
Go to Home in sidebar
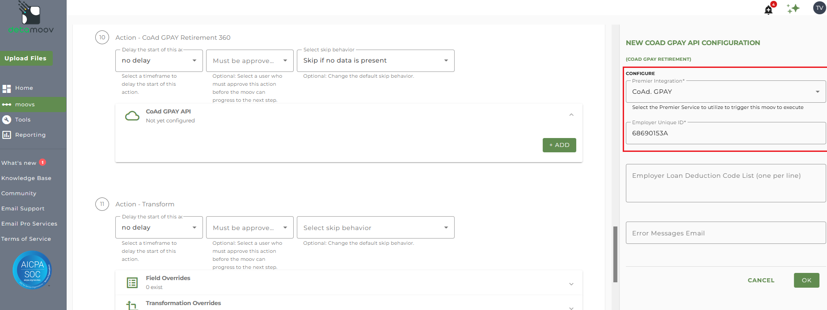(24, 88)
